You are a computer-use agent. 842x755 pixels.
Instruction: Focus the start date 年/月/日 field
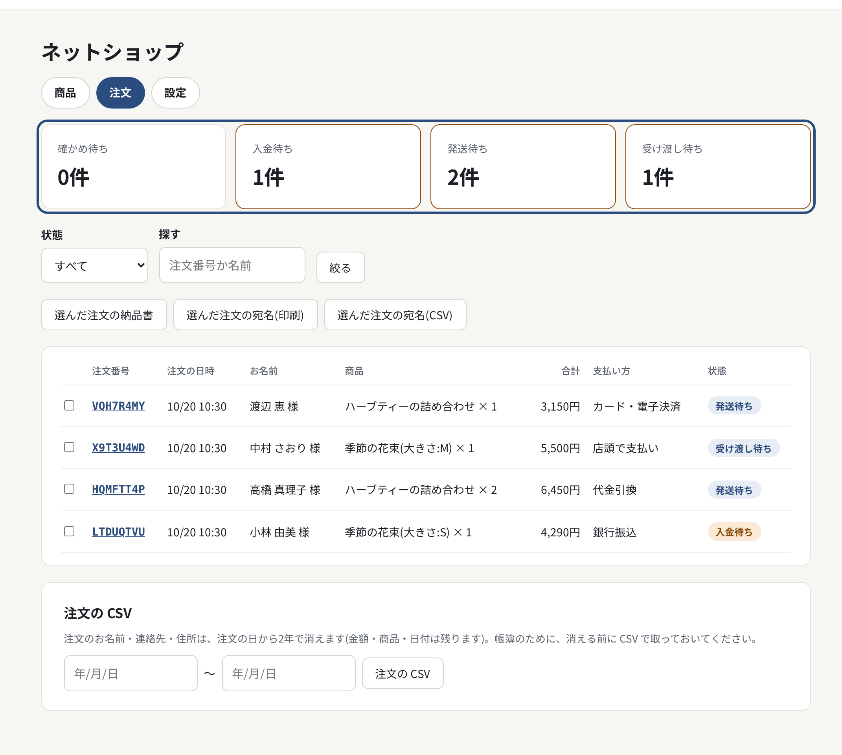(x=131, y=673)
